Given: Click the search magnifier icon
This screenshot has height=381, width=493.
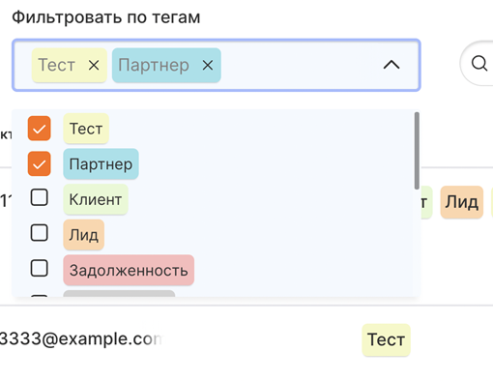Looking at the screenshot, I should (479, 63).
